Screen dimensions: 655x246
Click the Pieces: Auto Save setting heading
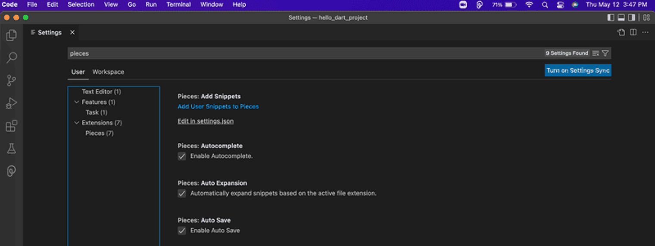(204, 220)
